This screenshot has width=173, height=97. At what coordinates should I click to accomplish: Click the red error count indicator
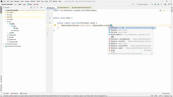161,11
